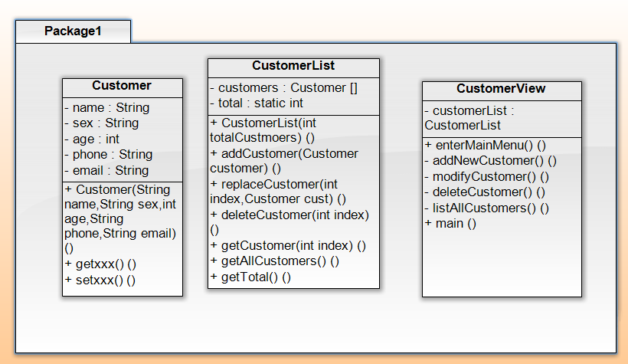
Task: Select the getxxx() method in Customer
Action: pyautogui.click(x=100, y=264)
